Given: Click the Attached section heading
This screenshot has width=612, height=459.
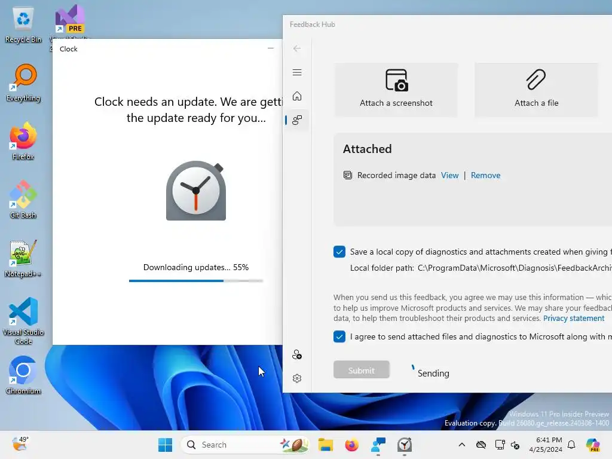Looking at the screenshot, I should [x=368, y=149].
